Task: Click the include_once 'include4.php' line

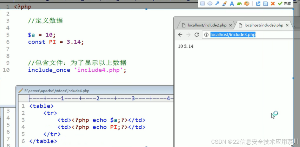Action: click(x=77, y=70)
